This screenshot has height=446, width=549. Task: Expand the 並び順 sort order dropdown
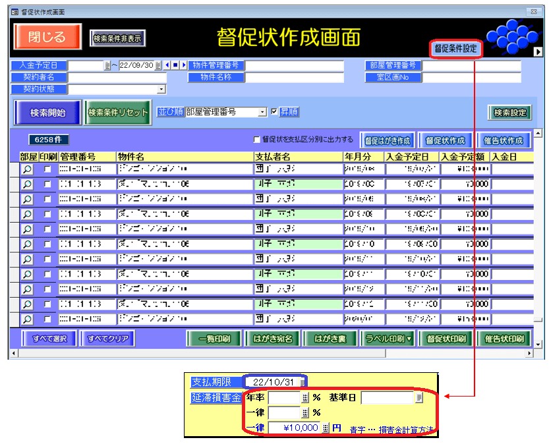point(262,112)
